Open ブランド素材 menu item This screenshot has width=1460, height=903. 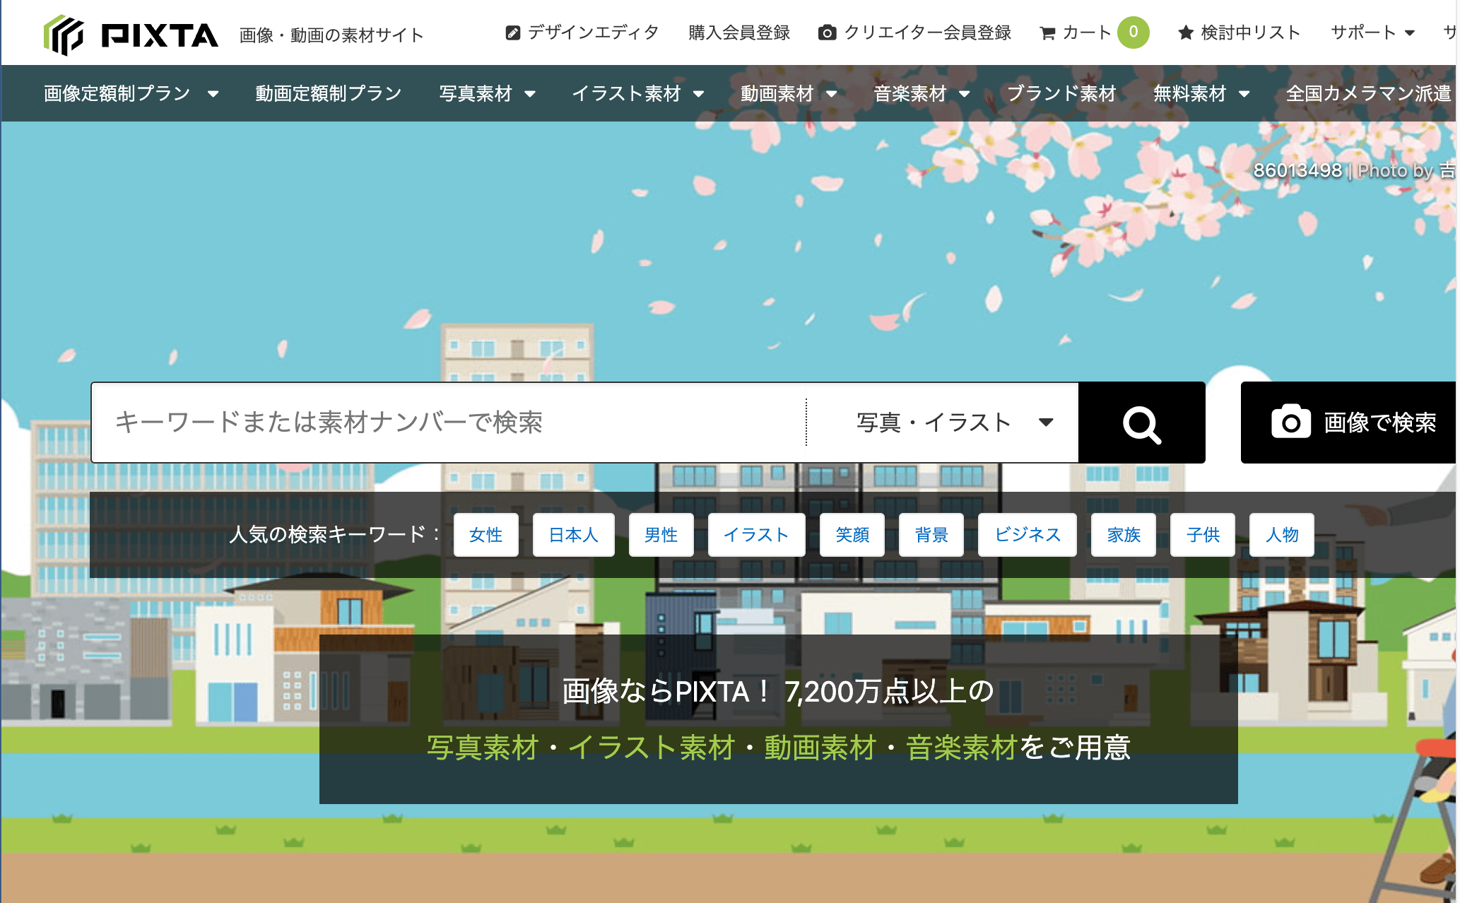[x=1061, y=93]
